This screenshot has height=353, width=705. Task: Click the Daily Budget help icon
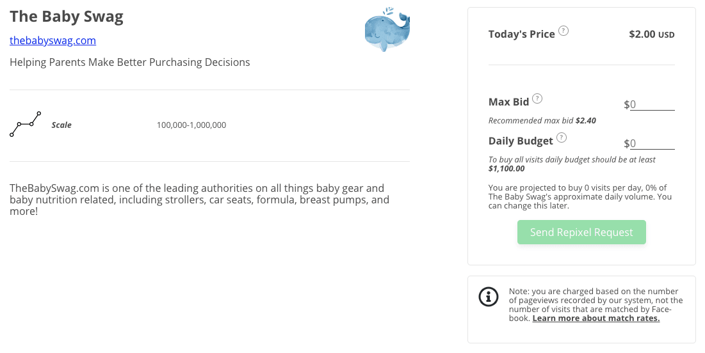coord(562,137)
